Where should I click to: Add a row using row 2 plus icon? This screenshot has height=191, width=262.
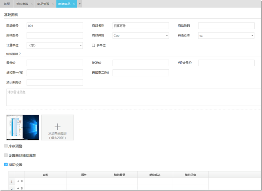pos(18,188)
